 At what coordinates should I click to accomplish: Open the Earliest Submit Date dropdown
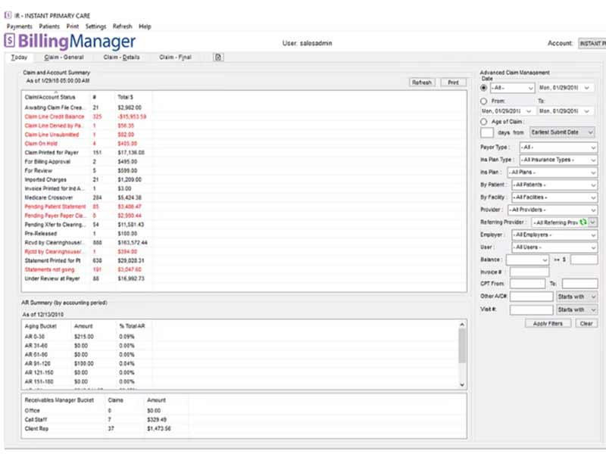pyautogui.click(x=562, y=132)
